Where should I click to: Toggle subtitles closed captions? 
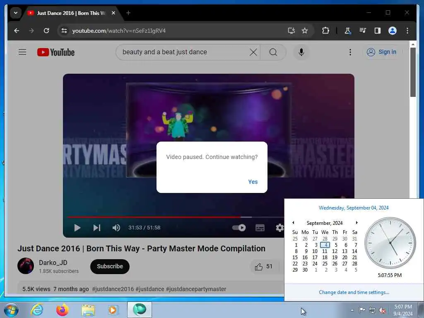(x=260, y=228)
